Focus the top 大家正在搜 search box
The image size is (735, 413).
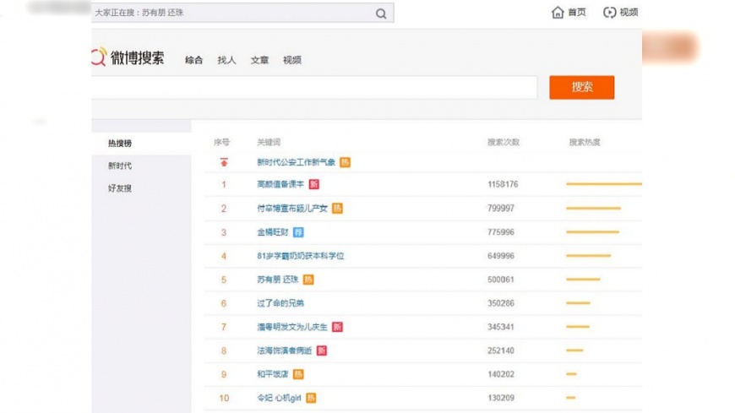242,13
